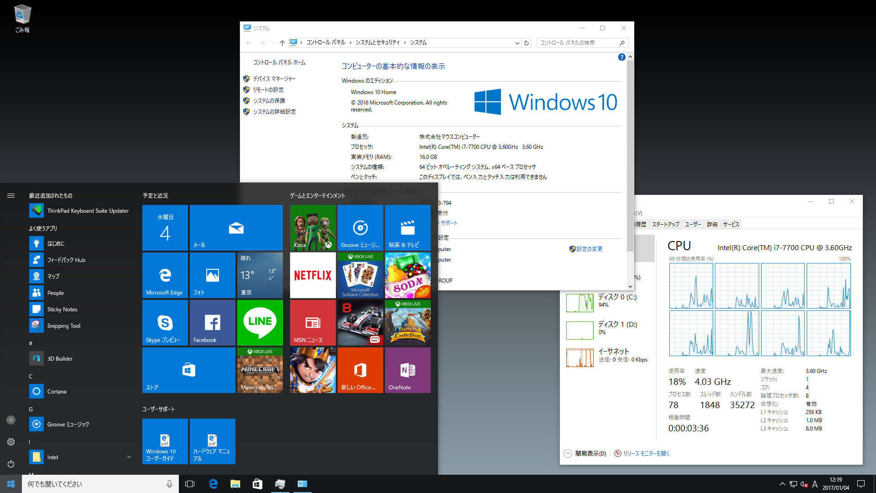Open System window help button
Viewport: 876px width, 493px height.
coord(621,57)
